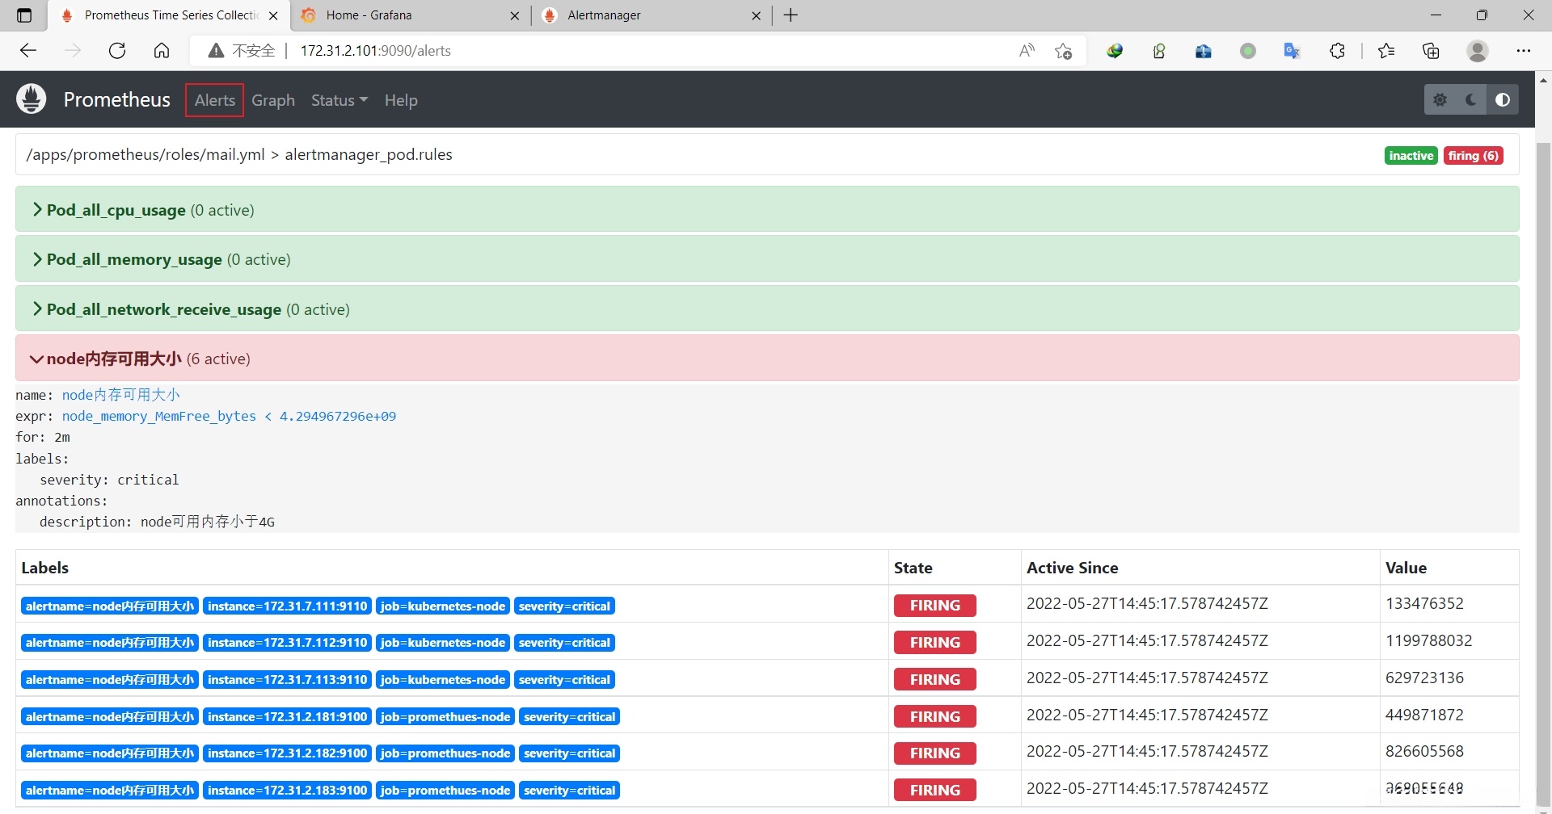Click the FIRING state for 172.31.7.111:9110
The image size is (1552, 814).
pyautogui.click(x=935, y=606)
